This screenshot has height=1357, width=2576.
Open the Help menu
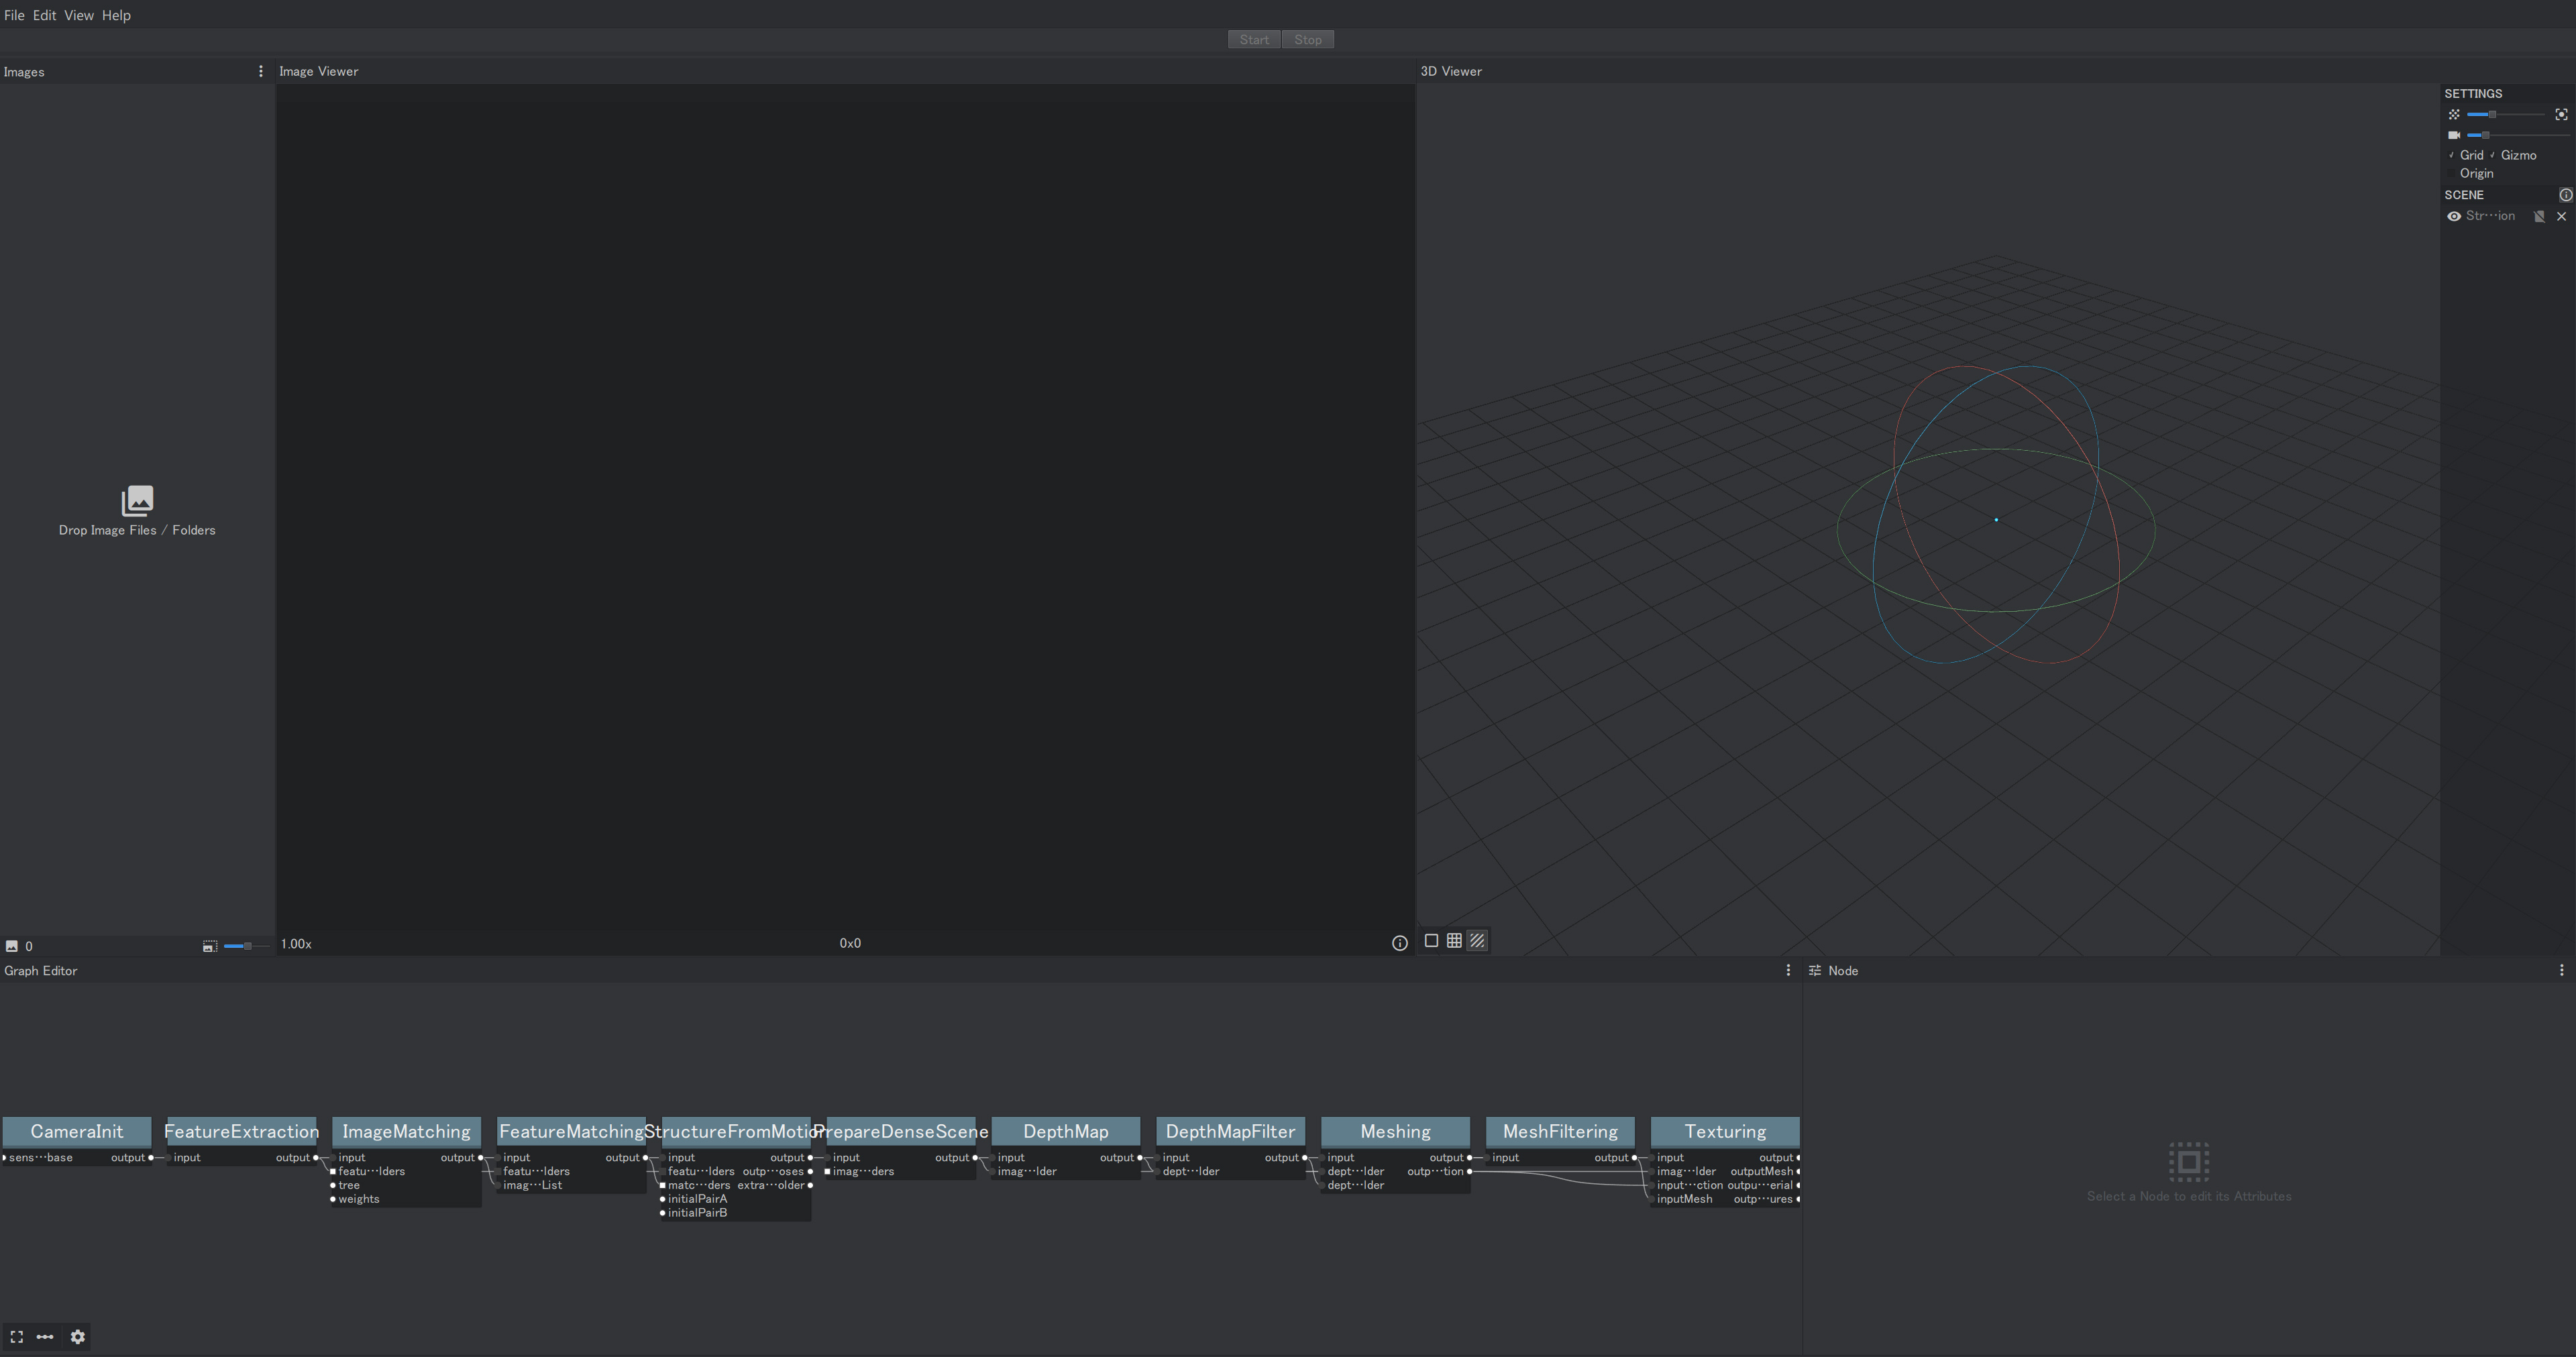tap(116, 15)
